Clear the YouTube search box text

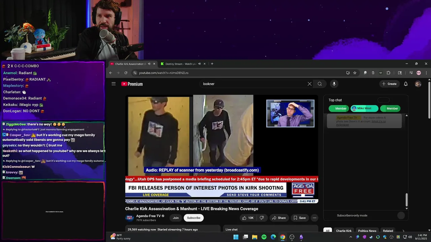point(309,84)
